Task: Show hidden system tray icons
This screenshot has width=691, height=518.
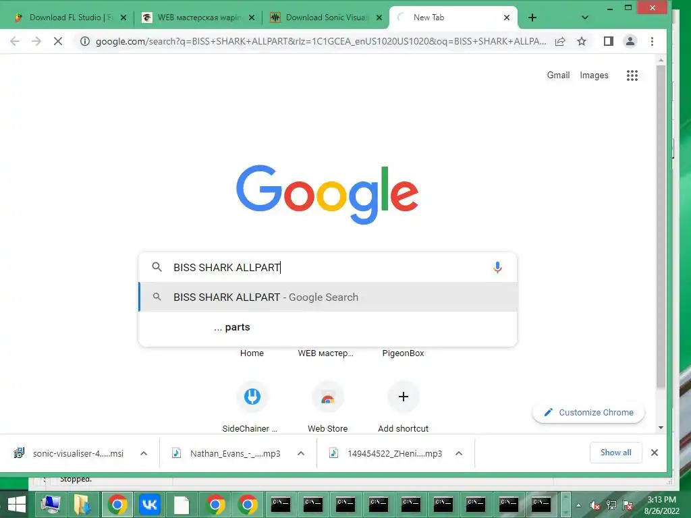Action: click(x=578, y=505)
